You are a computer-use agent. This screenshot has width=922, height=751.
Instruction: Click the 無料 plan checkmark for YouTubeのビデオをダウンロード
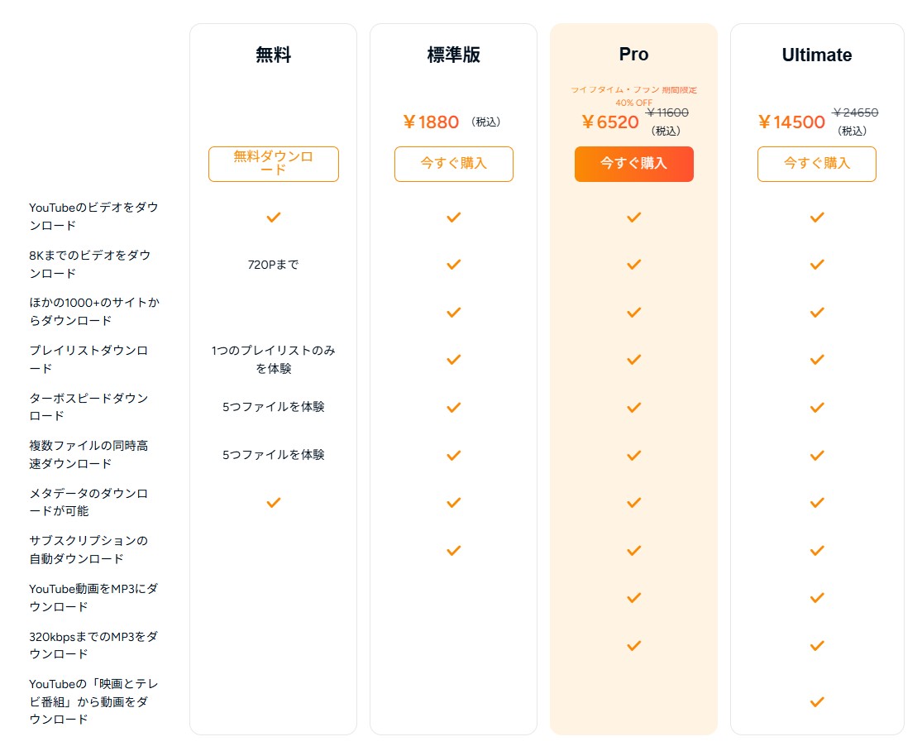274,217
